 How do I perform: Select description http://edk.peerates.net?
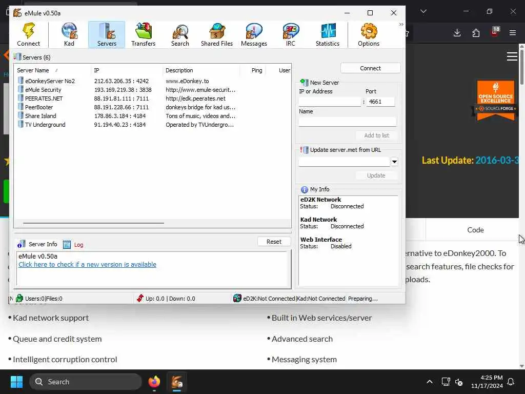pos(195,98)
